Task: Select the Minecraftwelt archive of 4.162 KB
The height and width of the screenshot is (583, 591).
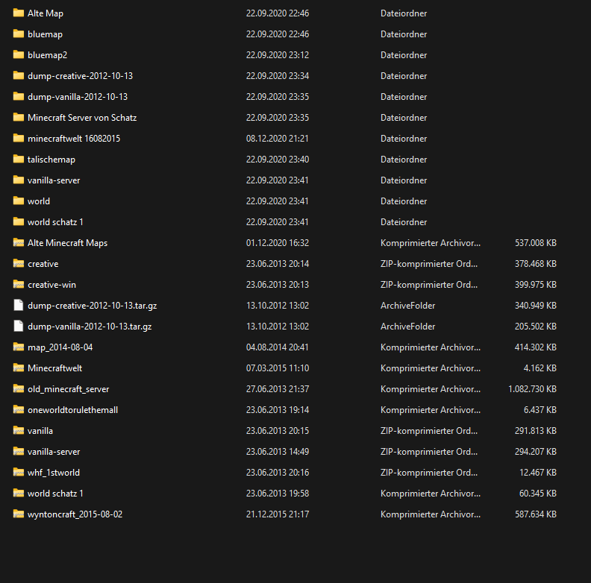Action: click(x=54, y=368)
